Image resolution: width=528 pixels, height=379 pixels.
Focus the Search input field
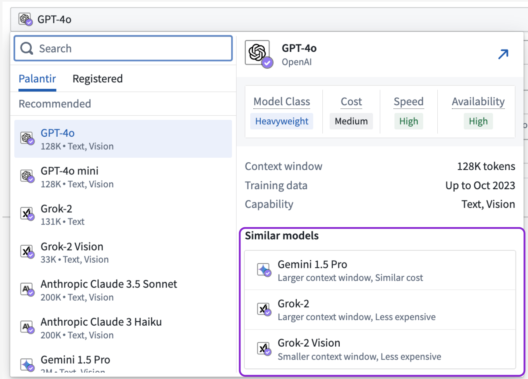pos(123,48)
